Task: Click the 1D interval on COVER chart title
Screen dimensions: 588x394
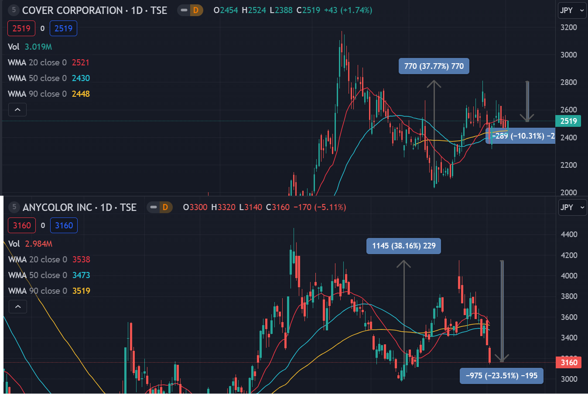Action: [x=137, y=10]
